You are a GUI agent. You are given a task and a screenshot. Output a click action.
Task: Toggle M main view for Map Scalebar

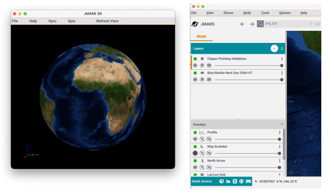195,153
